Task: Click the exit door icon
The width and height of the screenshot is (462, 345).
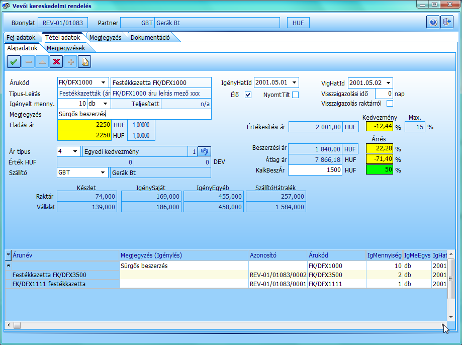Action: [x=447, y=22]
